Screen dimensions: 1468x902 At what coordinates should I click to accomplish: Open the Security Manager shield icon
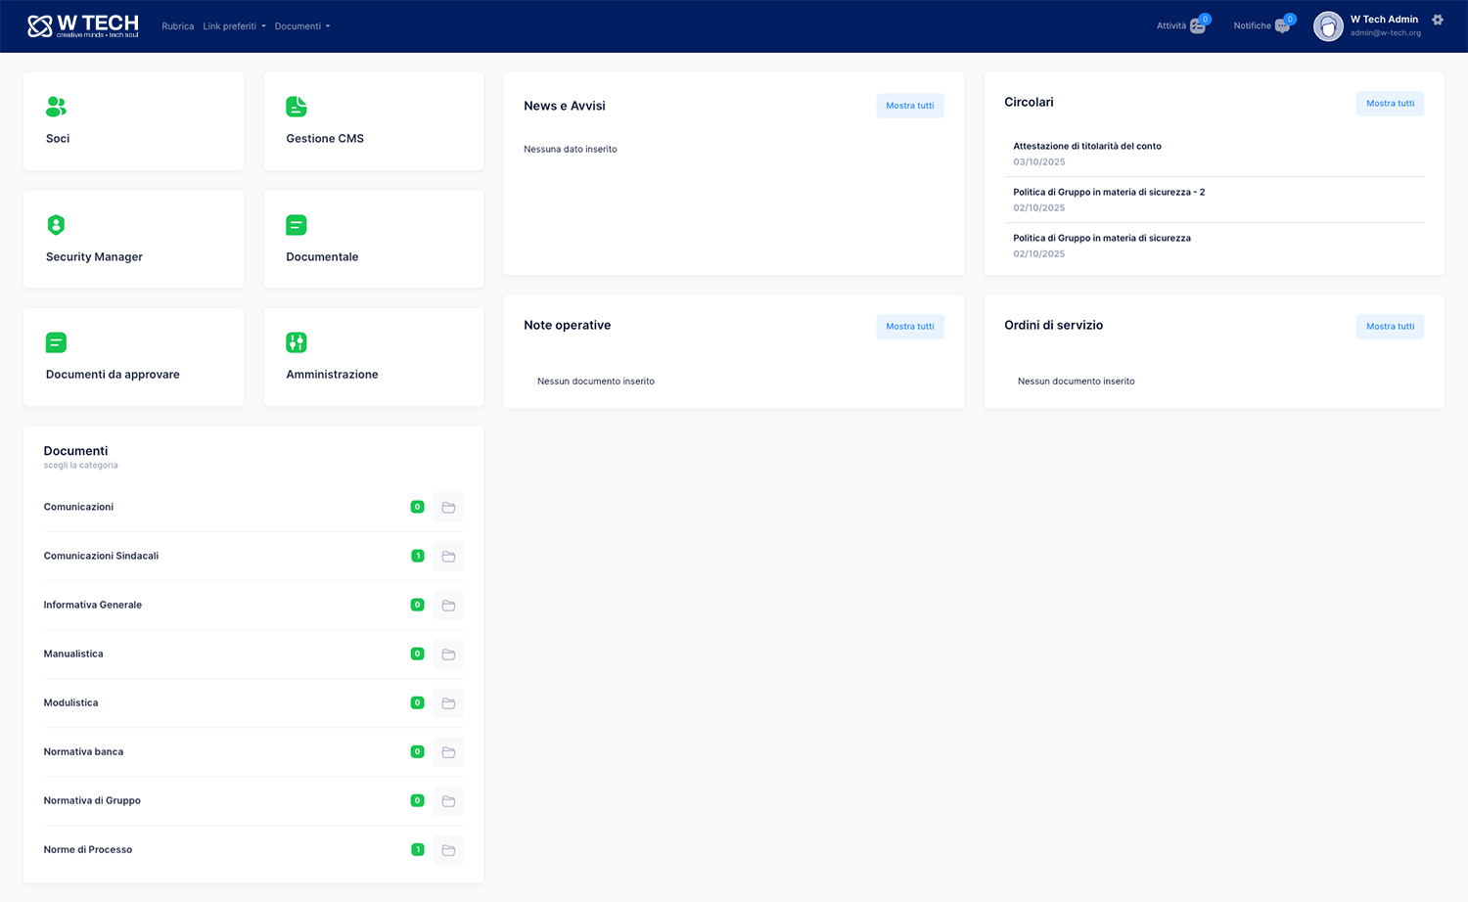point(56,225)
